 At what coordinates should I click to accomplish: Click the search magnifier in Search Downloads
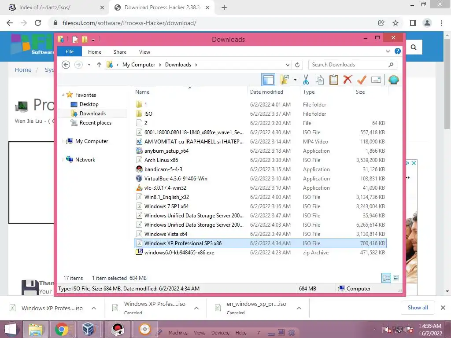(391, 65)
